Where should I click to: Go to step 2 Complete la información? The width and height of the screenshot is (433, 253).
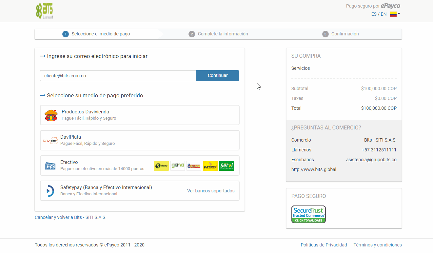(x=218, y=34)
